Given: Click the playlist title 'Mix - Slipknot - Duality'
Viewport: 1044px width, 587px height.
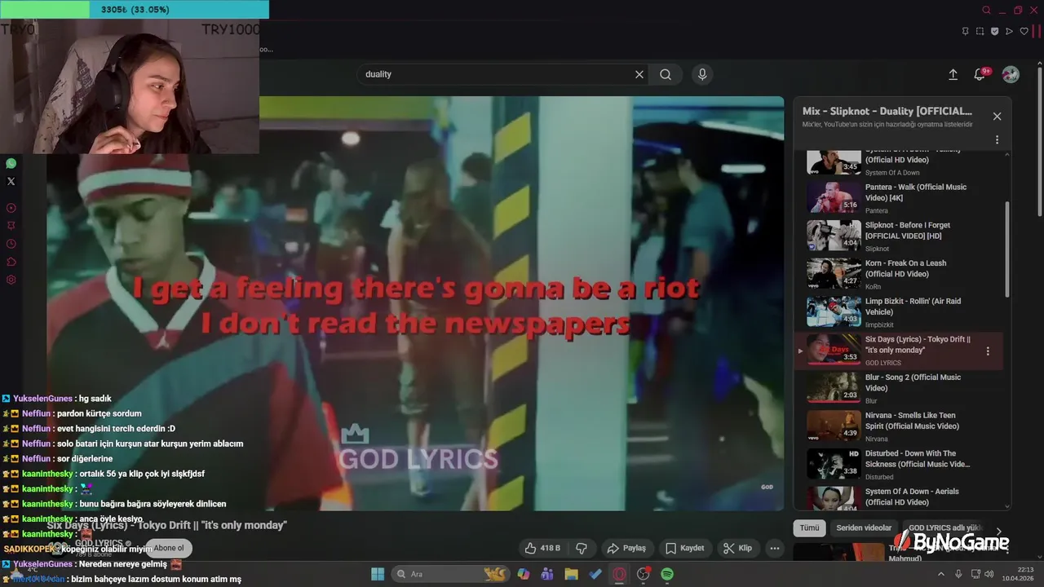Looking at the screenshot, I should click(x=887, y=111).
